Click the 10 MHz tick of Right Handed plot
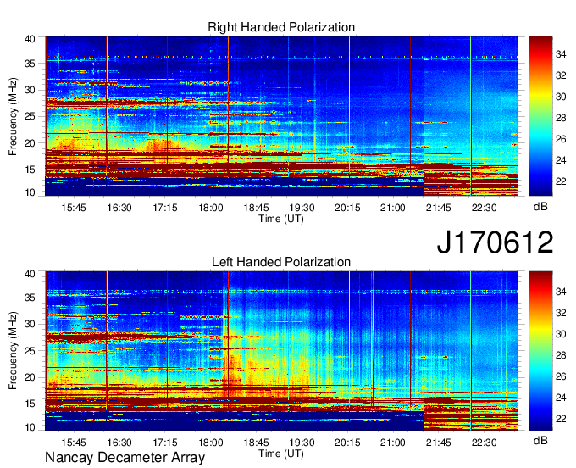Viewport: 576px width, 468px height. coord(30,192)
